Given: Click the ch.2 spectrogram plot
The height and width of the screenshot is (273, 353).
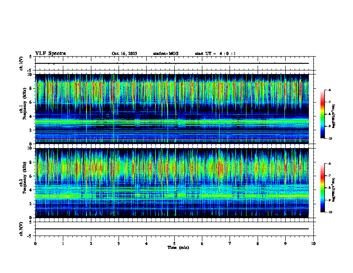Looking at the screenshot, I should (x=174, y=183).
